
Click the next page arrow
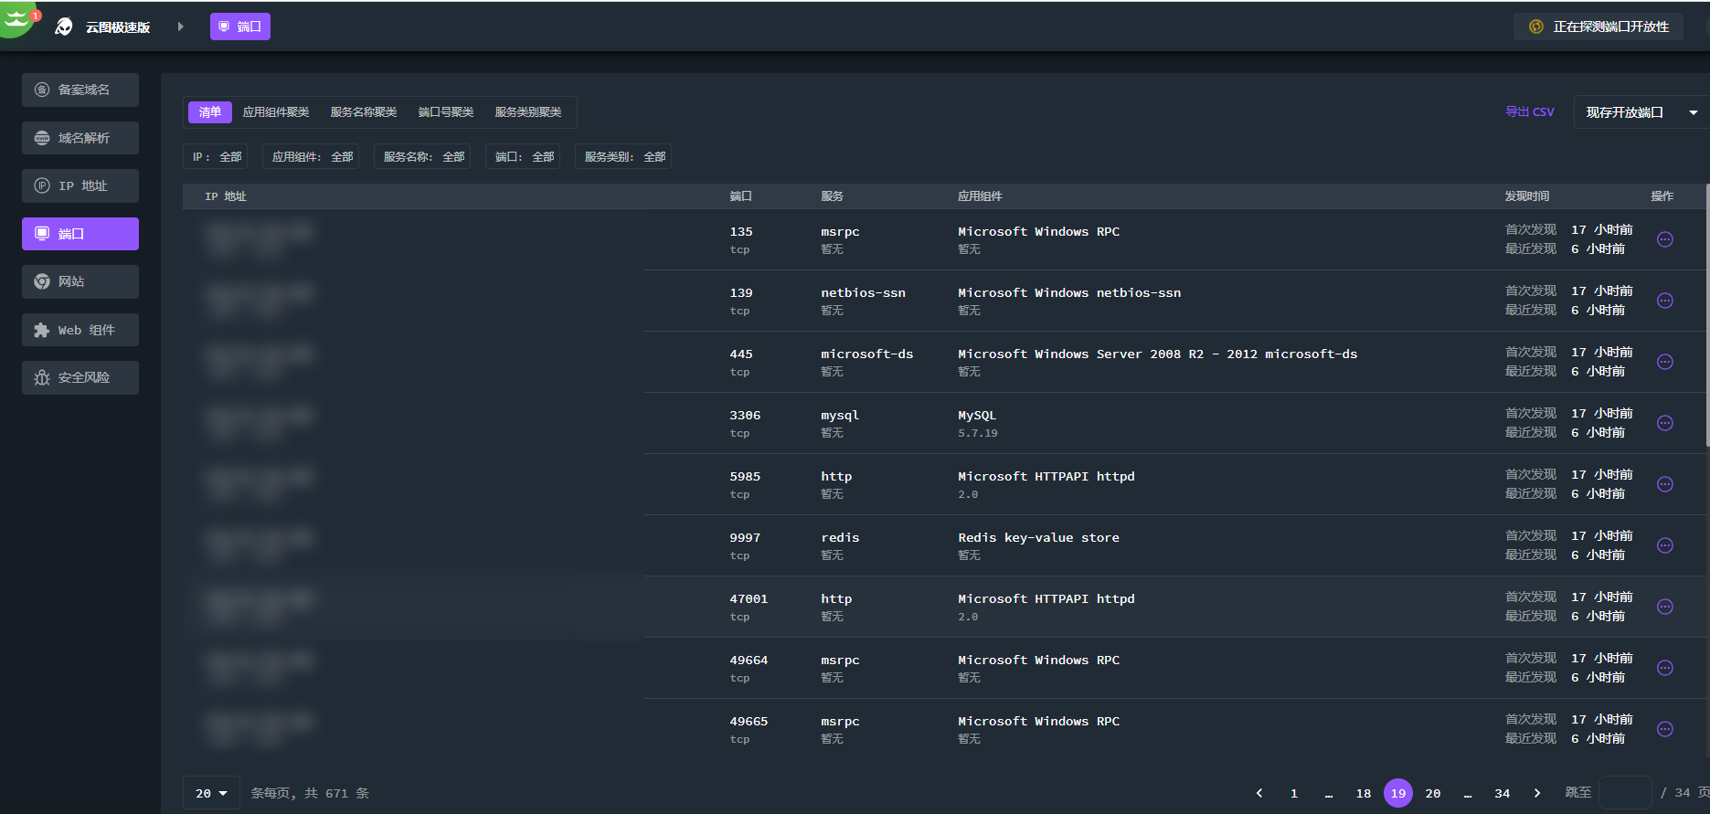click(1537, 793)
